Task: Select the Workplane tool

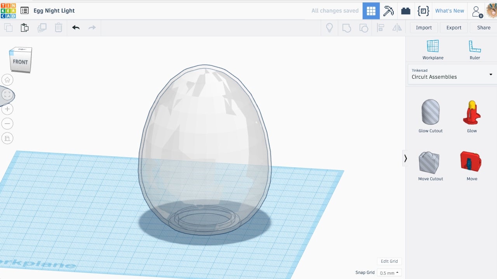Action: [433, 50]
